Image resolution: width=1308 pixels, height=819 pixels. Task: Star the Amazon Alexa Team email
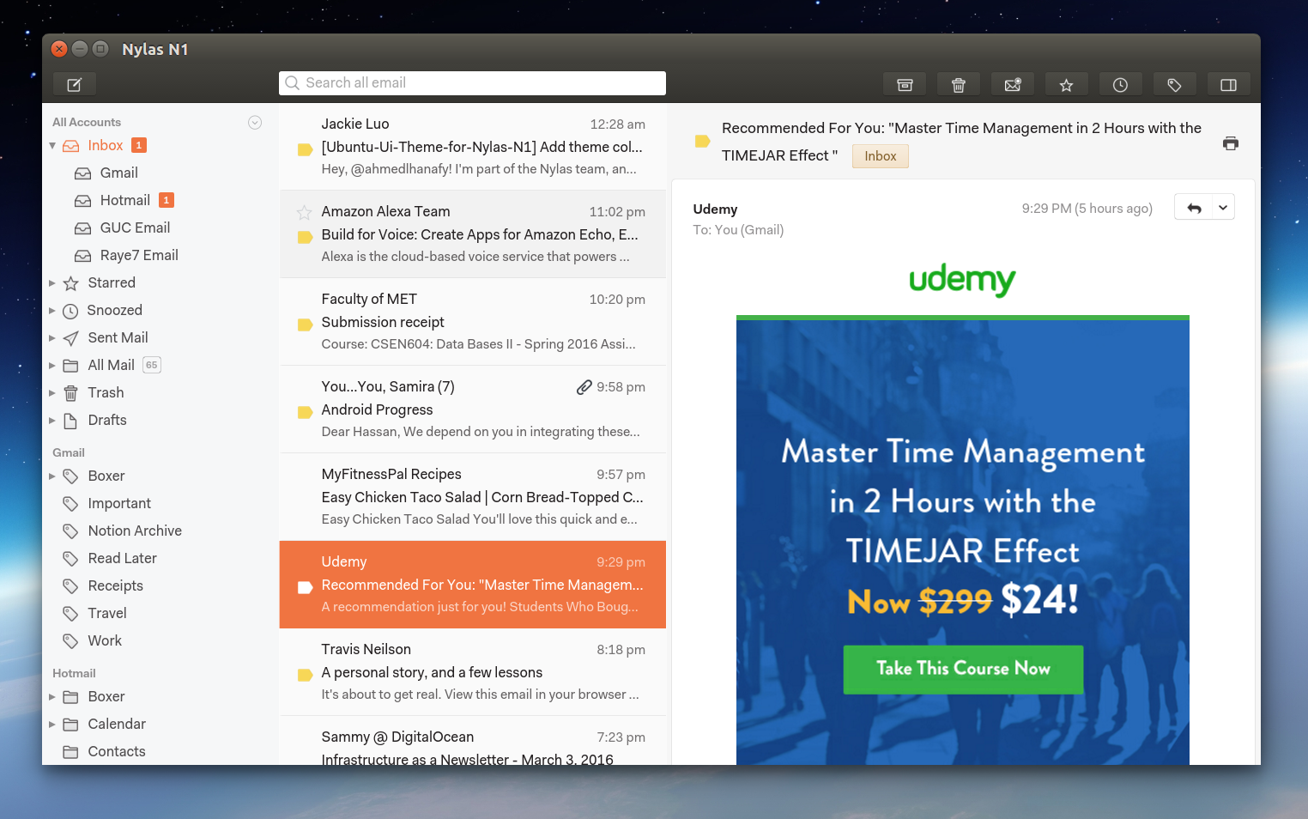304,212
